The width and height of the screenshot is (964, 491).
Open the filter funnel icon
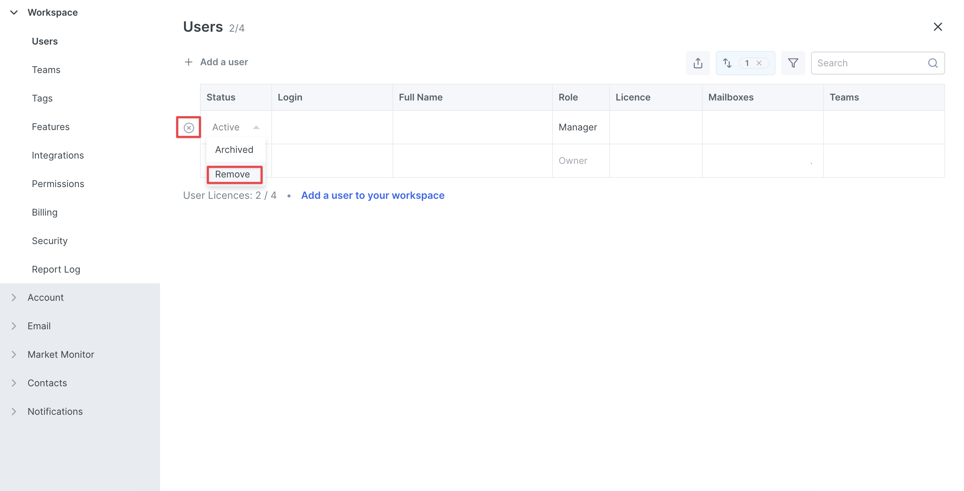point(793,63)
